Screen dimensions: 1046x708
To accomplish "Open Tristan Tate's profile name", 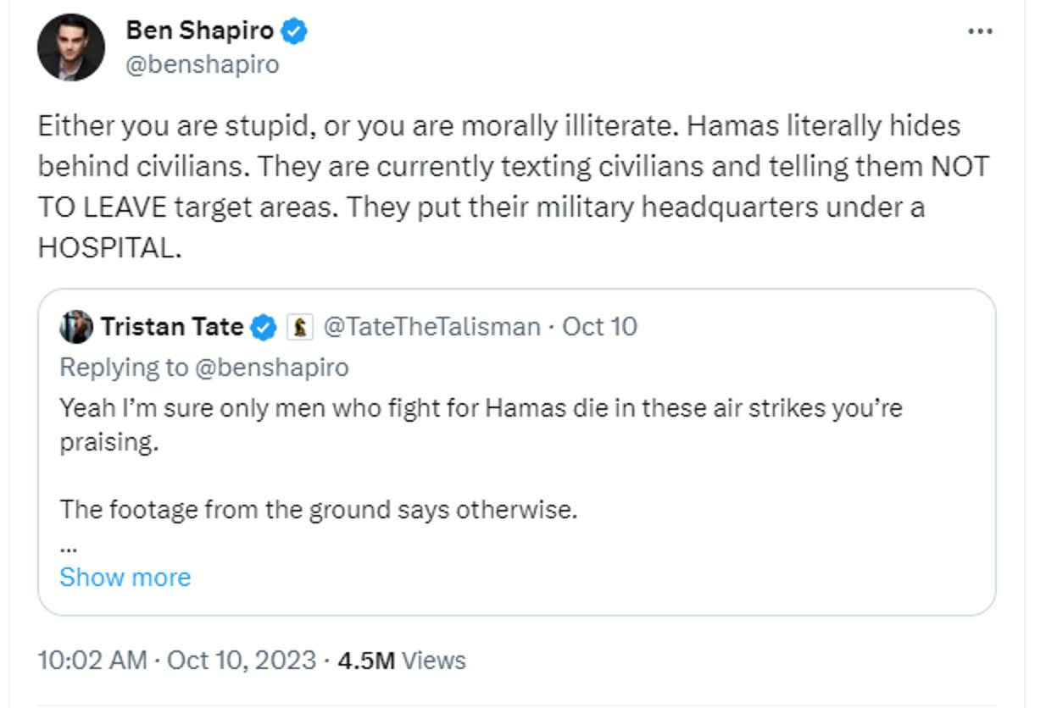I will tap(171, 327).
